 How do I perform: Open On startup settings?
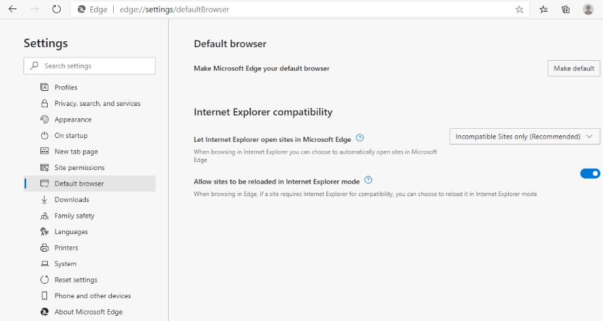[x=89, y=135]
